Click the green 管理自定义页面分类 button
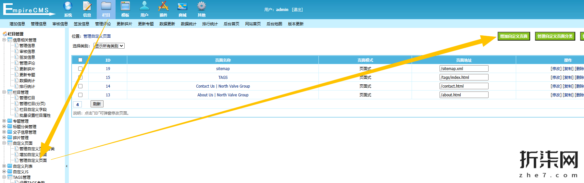This screenshot has width=584, height=183. (x=555, y=36)
